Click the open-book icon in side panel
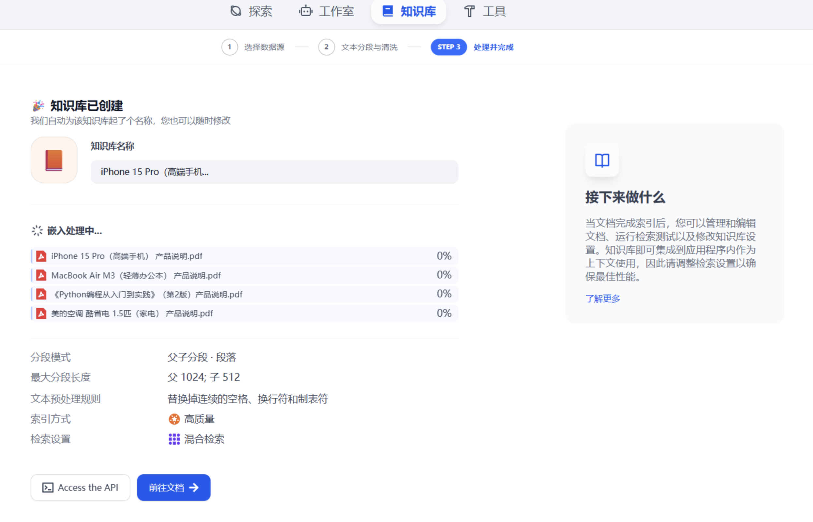The height and width of the screenshot is (522, 813). pos(602,160)
